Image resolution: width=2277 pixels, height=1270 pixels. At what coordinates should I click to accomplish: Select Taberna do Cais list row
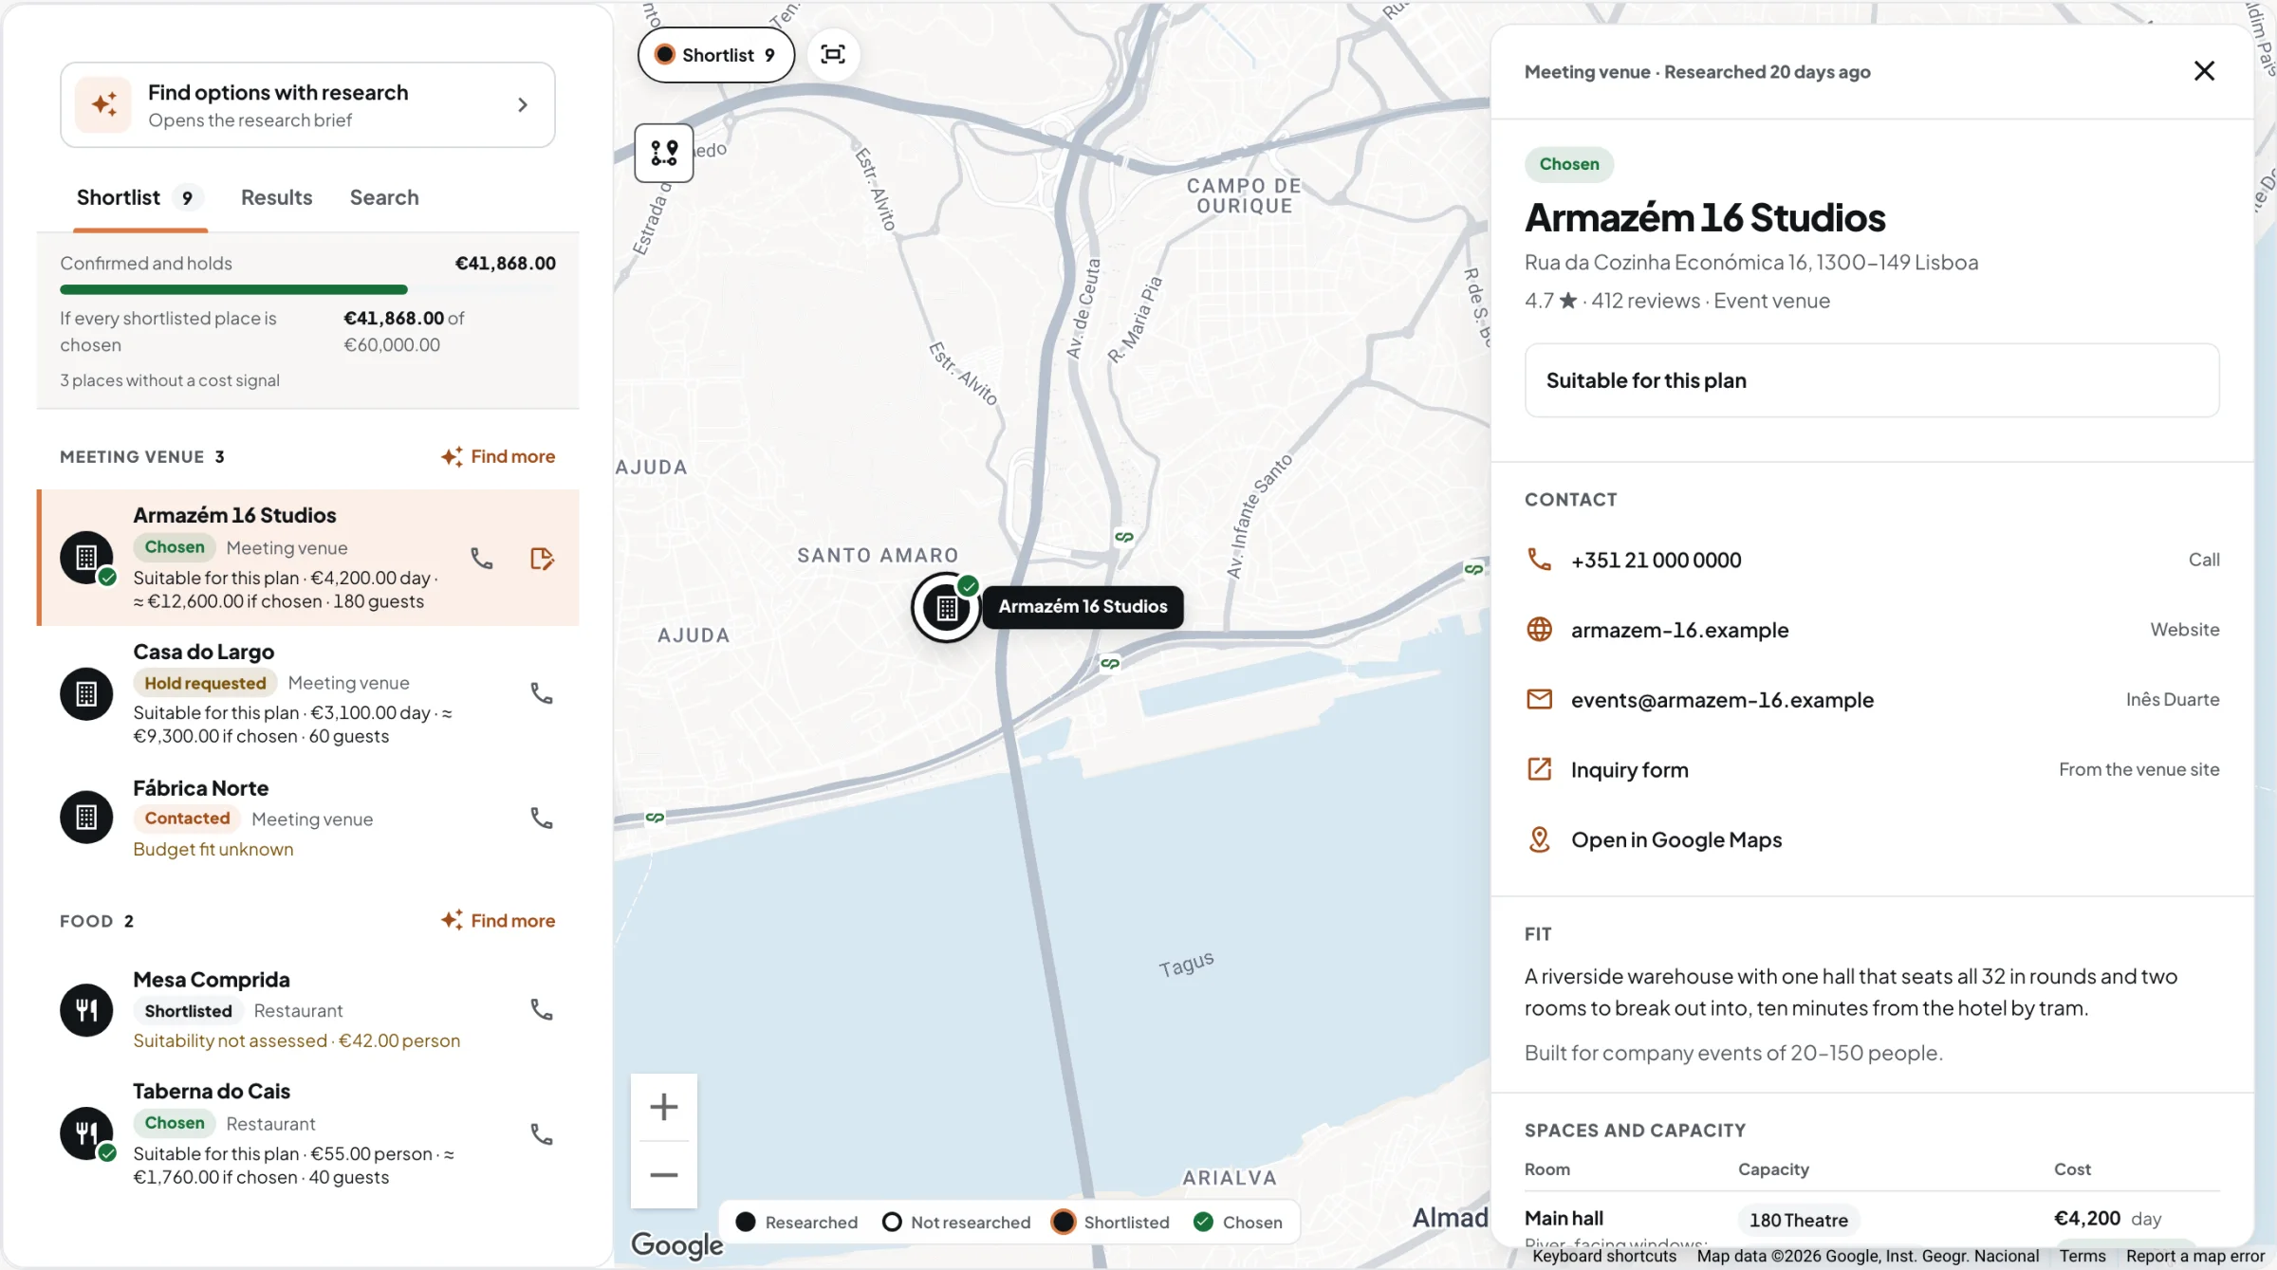[307, 1133]
